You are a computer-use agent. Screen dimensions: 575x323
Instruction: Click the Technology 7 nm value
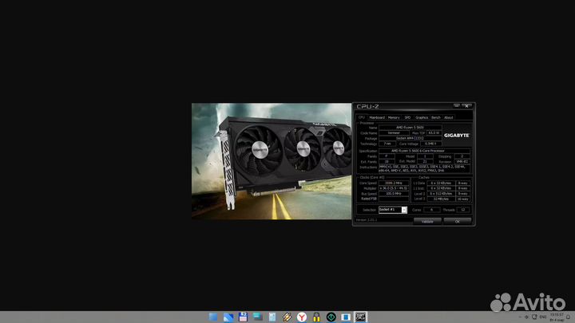pos(387,144)
